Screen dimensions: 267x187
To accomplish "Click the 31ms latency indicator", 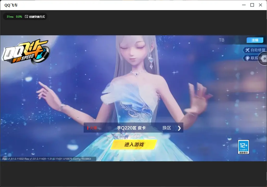I will 10,17.
